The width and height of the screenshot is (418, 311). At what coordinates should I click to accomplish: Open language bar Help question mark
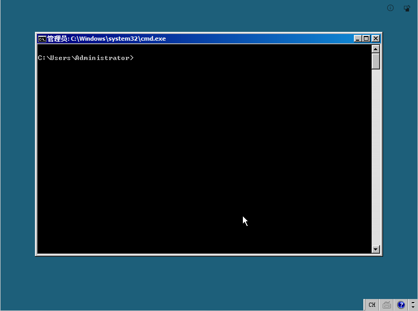point(401,305)
